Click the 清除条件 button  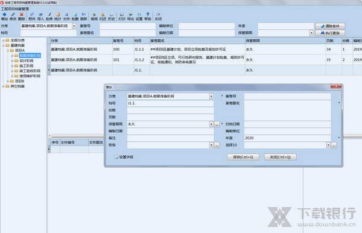click(x=330, y=26)
